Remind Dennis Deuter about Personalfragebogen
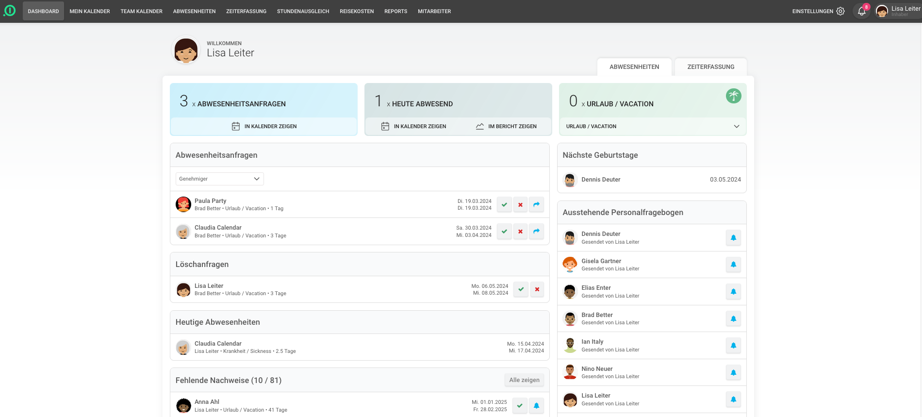The width and height of the screenshot is (922, 417). 733,238
